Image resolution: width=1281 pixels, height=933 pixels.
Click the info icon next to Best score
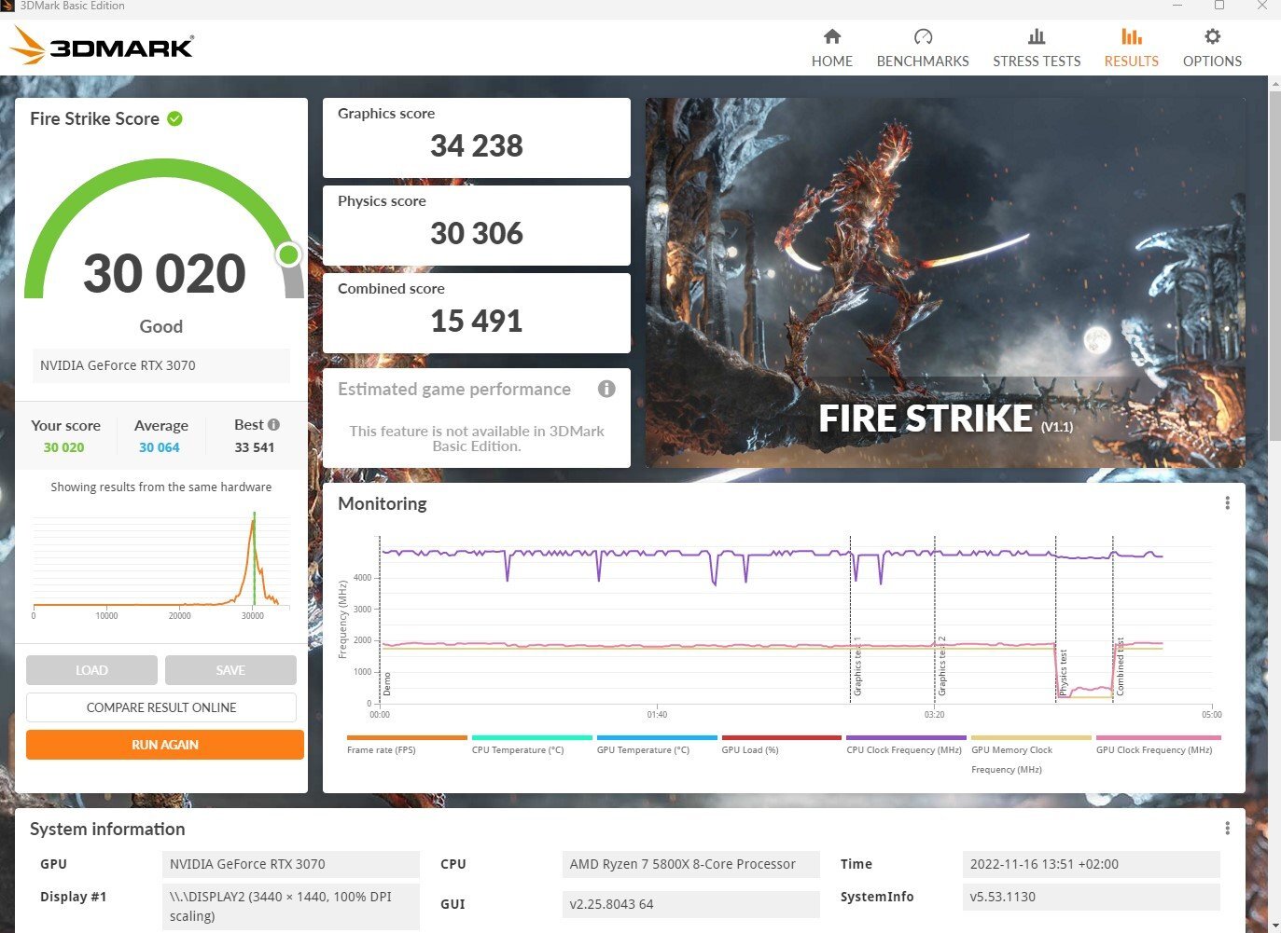pyautogui.click(x=273, y=424)
